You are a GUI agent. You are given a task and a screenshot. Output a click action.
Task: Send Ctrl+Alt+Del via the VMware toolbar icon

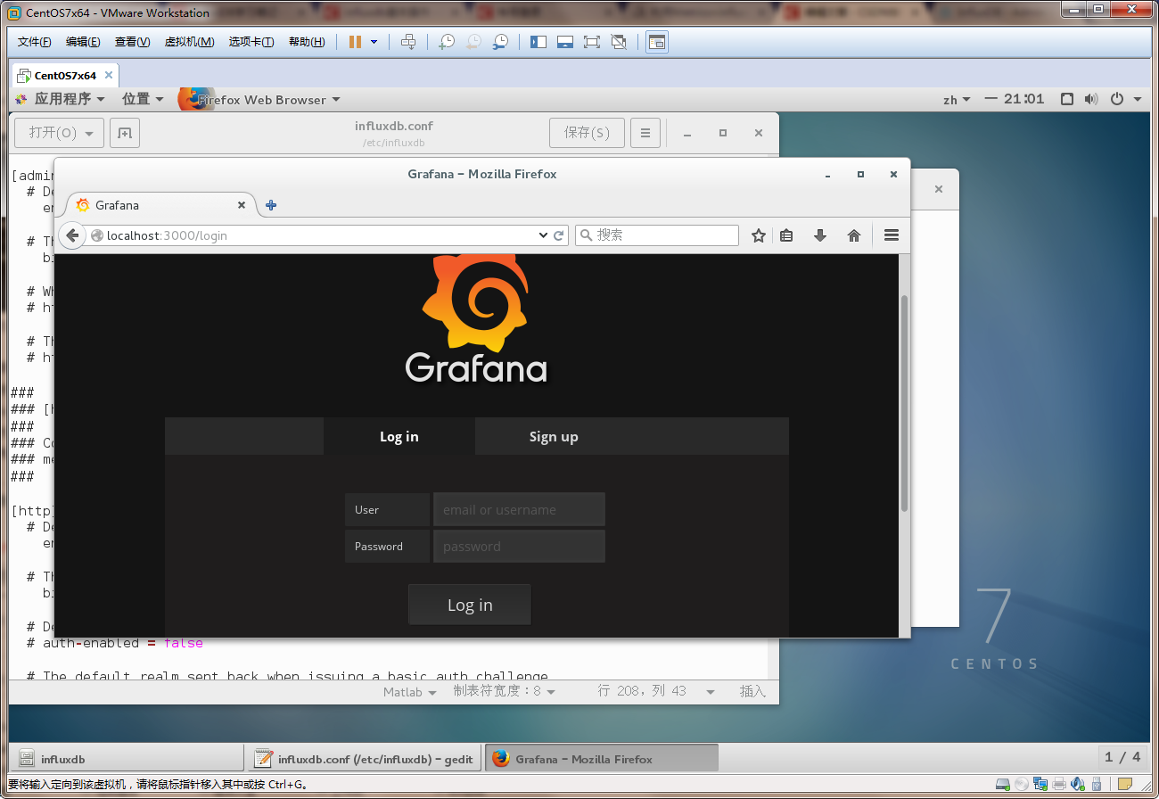tap(408, 42)
